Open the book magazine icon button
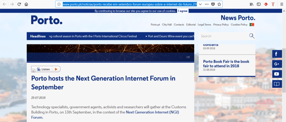This screenshot has height=122, width=286. click(x=277, y=84)
